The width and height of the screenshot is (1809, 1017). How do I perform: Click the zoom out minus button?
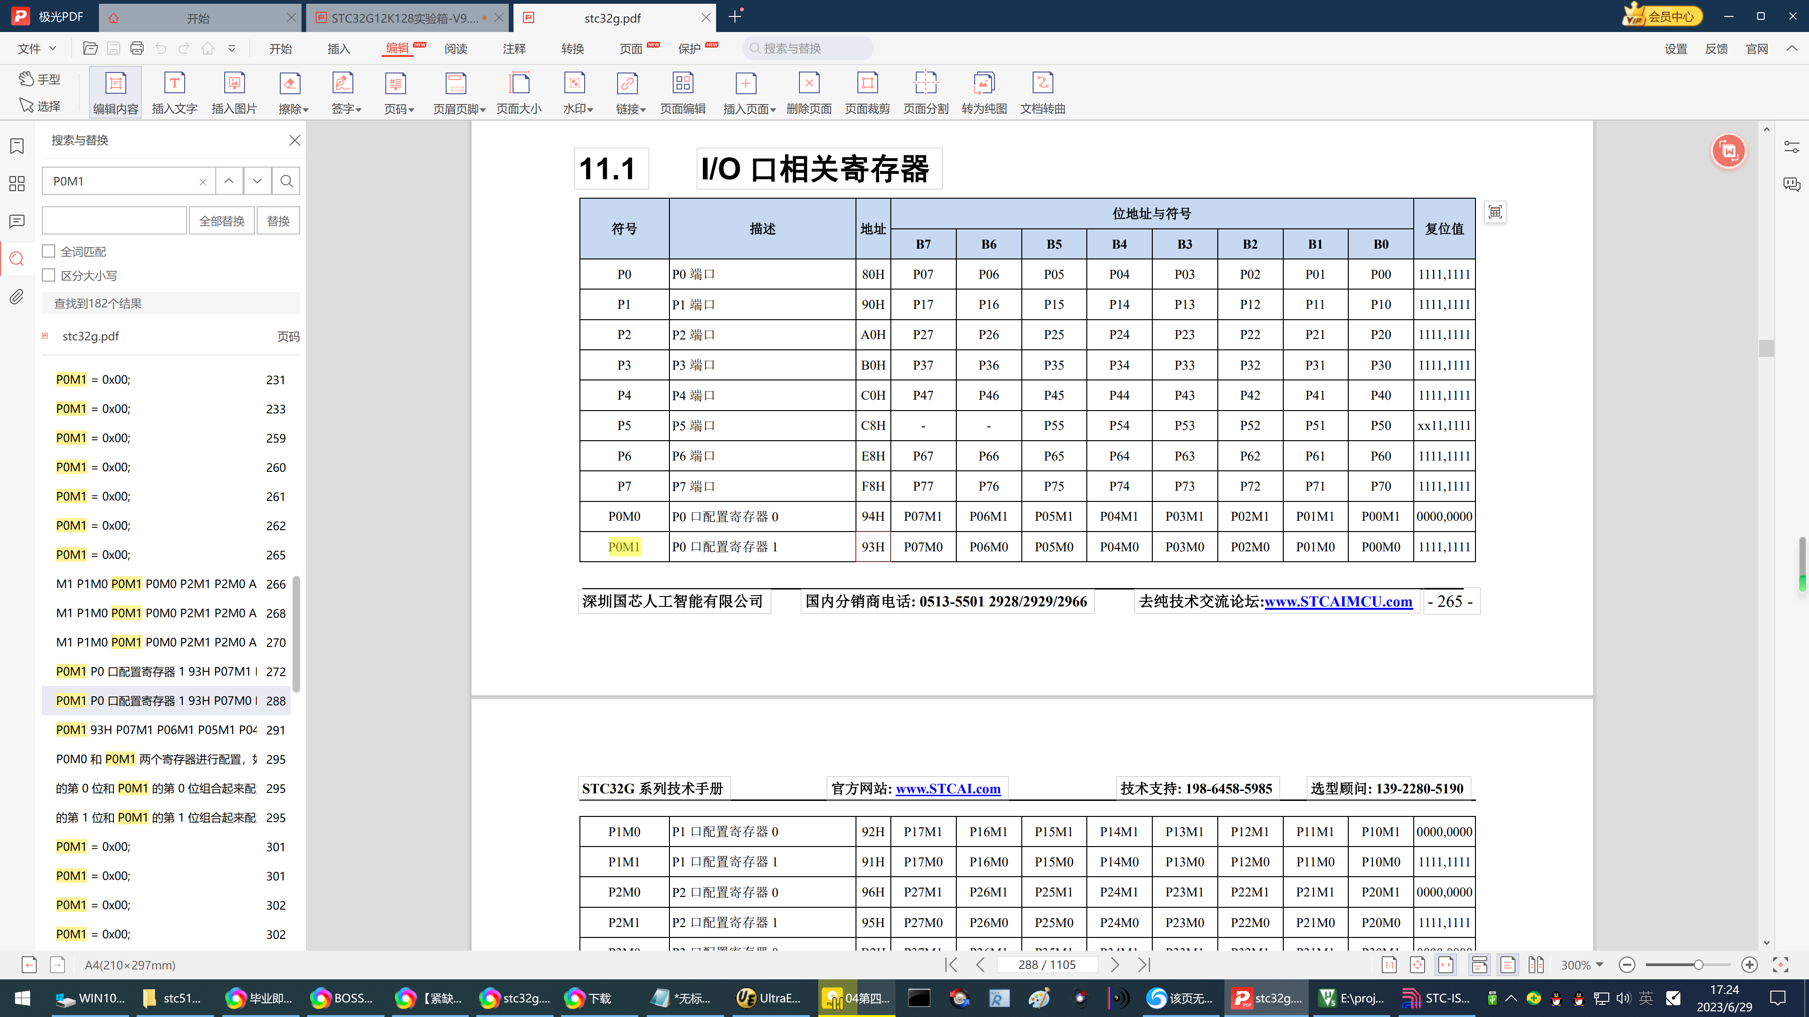click(x=1627, y=965)
